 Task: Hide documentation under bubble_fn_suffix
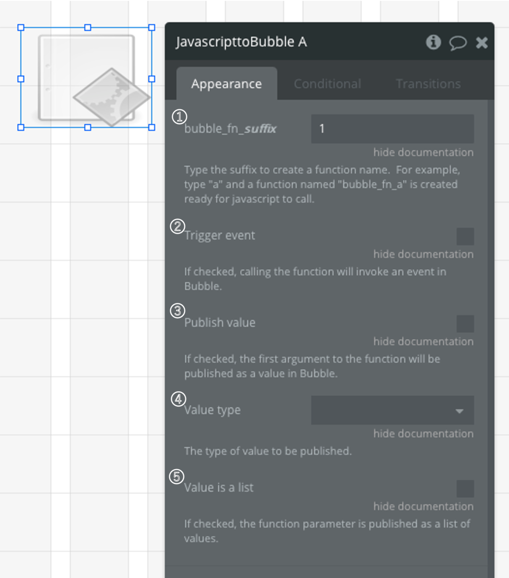tap(423, 152)
